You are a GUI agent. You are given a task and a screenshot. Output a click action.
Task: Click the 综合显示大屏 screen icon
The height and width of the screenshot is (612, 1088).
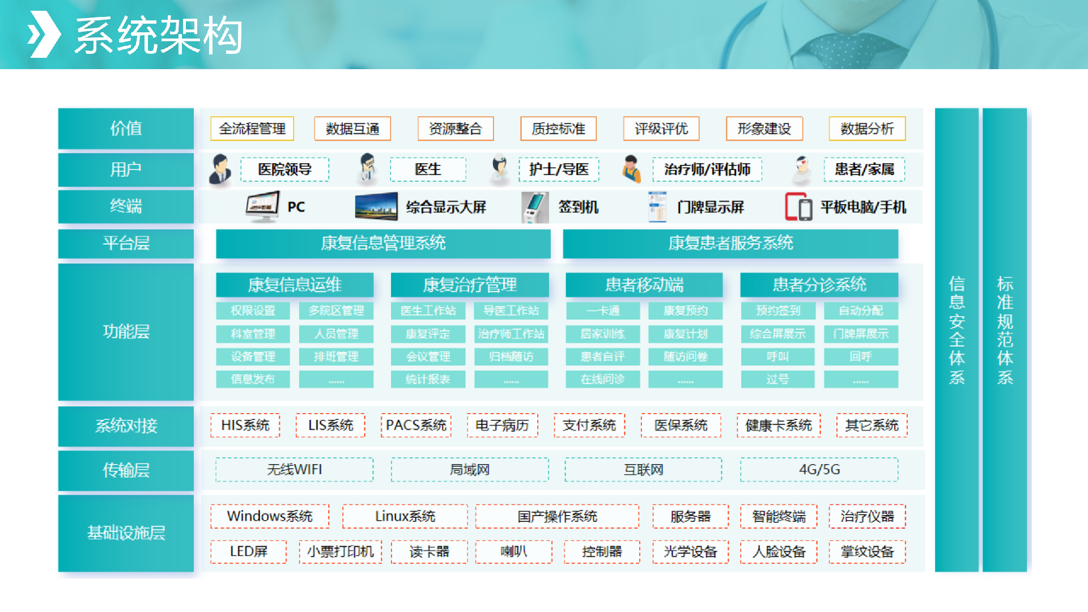click(x=376, y=206)
